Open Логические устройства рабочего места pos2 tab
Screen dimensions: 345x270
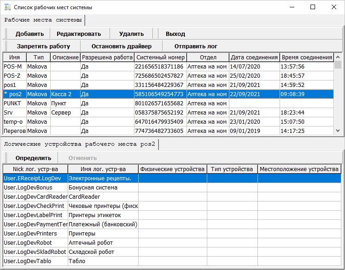(80, 144)
